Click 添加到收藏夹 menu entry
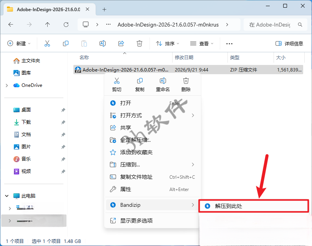The image size is (312, 246). click(153, 152)
